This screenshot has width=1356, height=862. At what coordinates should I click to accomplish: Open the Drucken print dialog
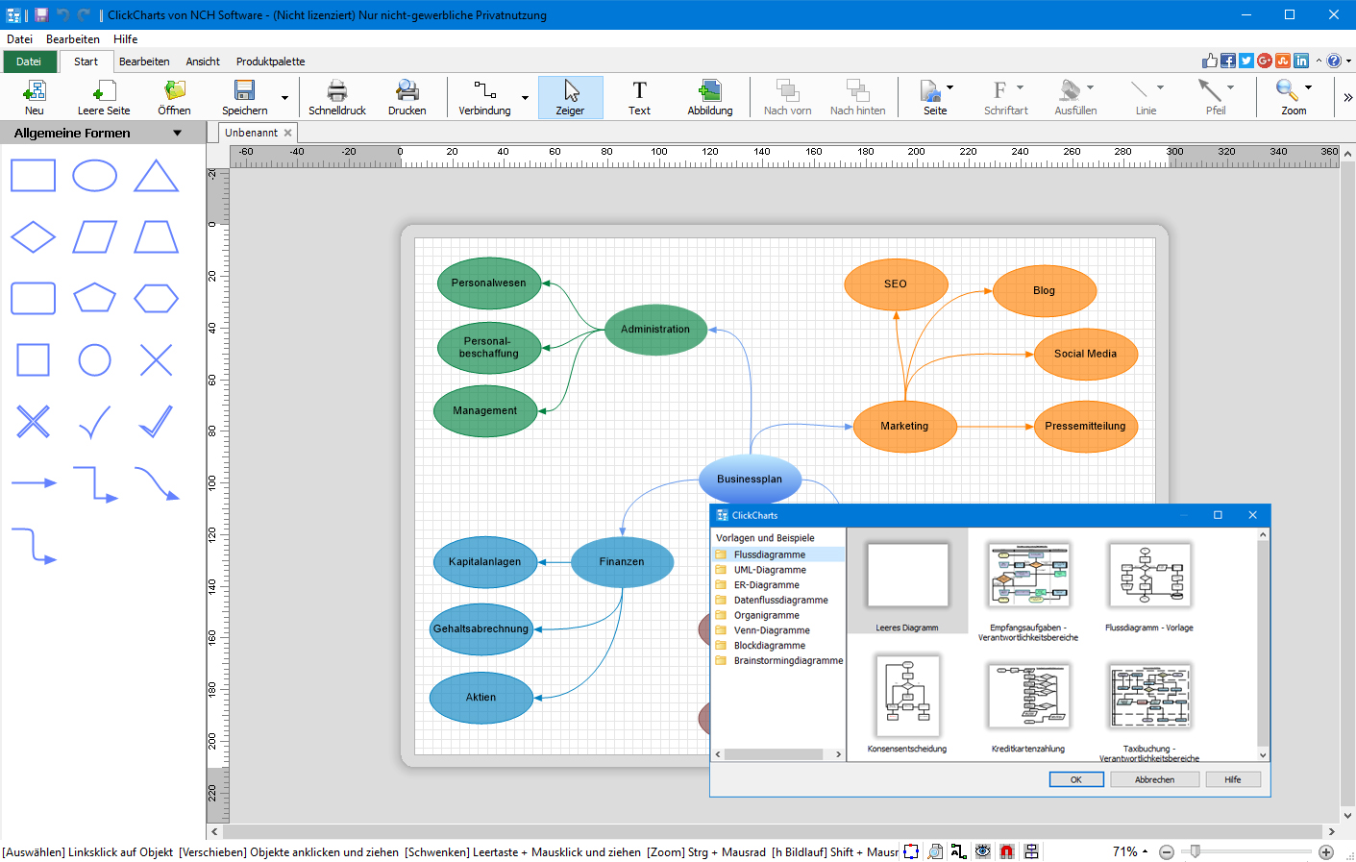pos(407,98)
